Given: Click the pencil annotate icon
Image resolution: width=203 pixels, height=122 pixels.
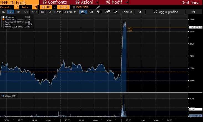Looking at the screenshot, I should [x=98, y=7].
